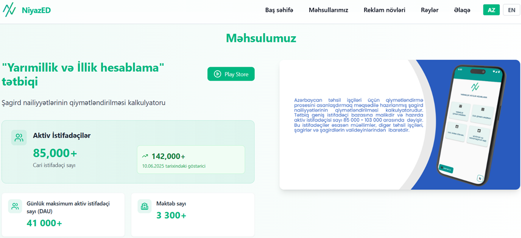Image resolution: width=521 pixels, height=238 pixels.
Task: Switch language to EN
Action: tap(511, 10)
